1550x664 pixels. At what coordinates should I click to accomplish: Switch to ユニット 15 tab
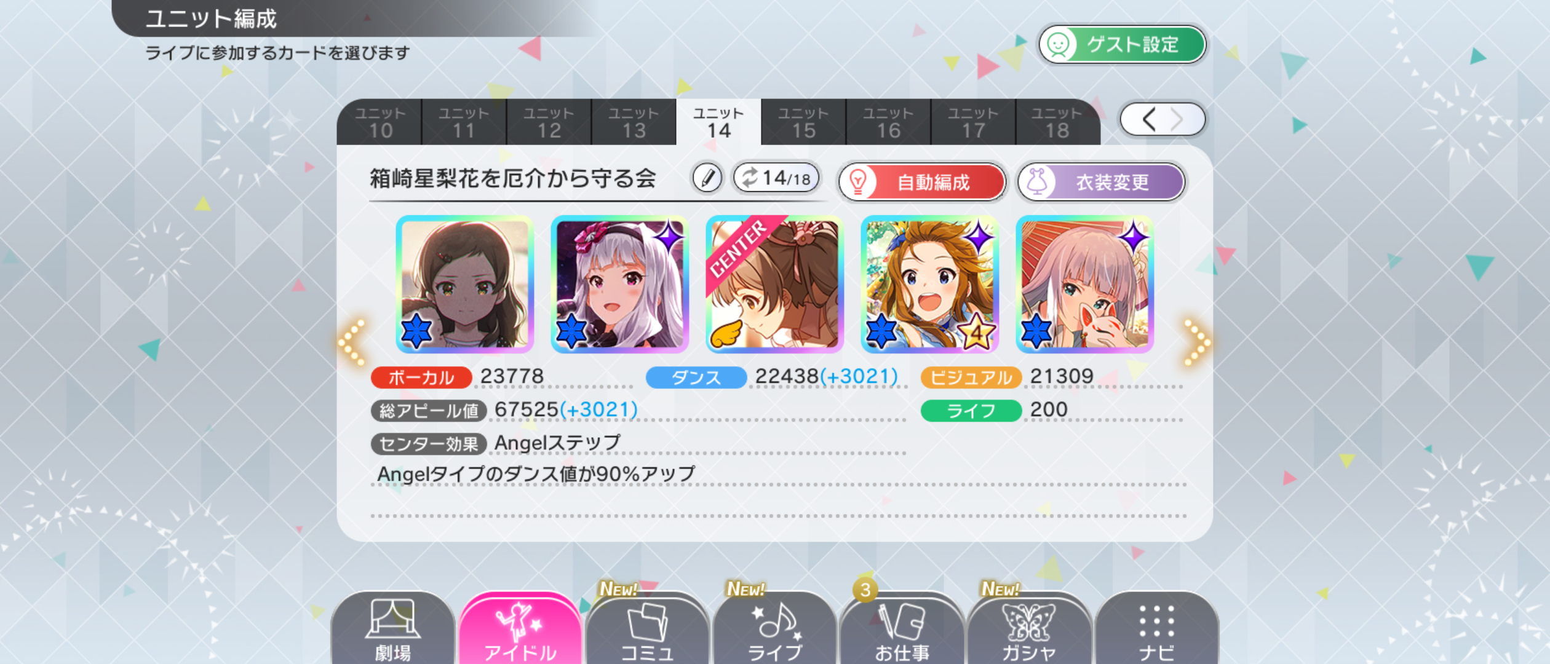coord(803,122)
